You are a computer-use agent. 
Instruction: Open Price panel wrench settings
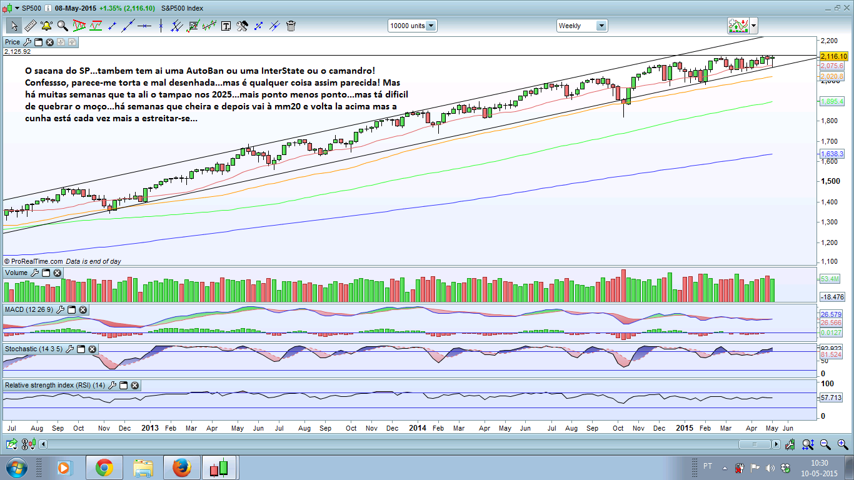click(27, 42)
